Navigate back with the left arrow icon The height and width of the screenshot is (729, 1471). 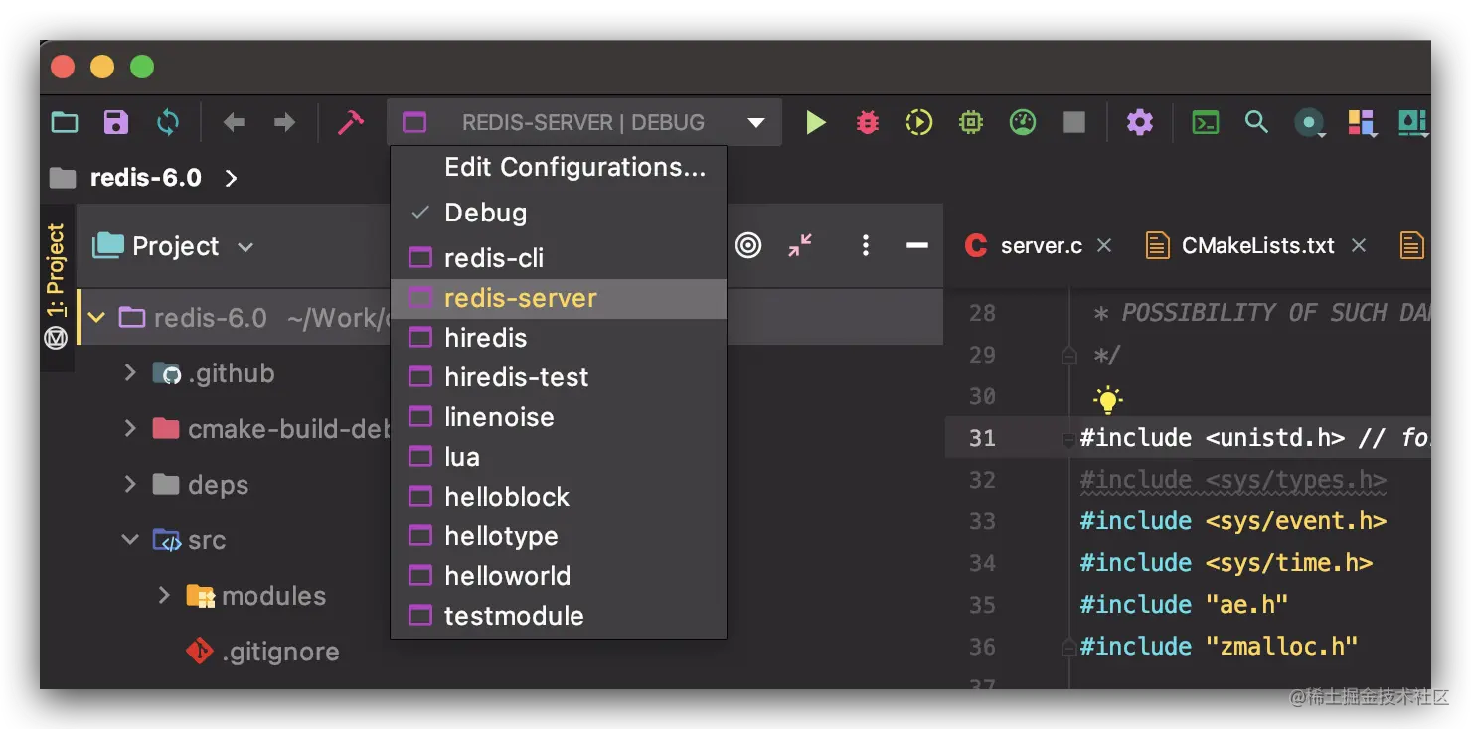click(x=234, y=122)
